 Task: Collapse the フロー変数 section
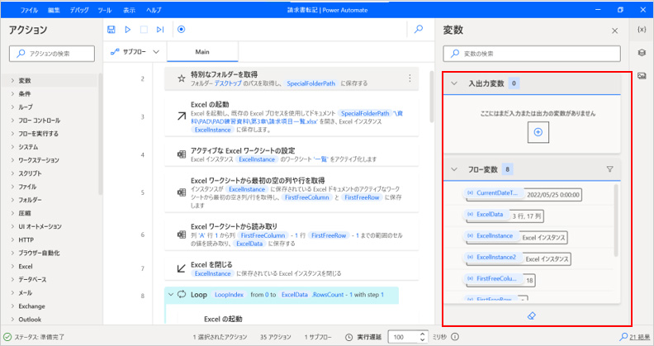[453, 169]
